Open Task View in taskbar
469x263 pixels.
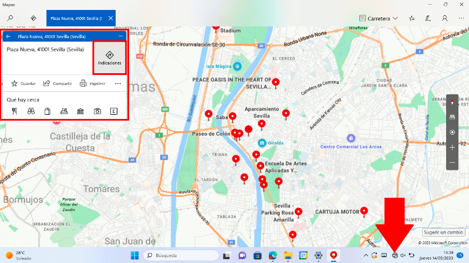click(227, 255)
